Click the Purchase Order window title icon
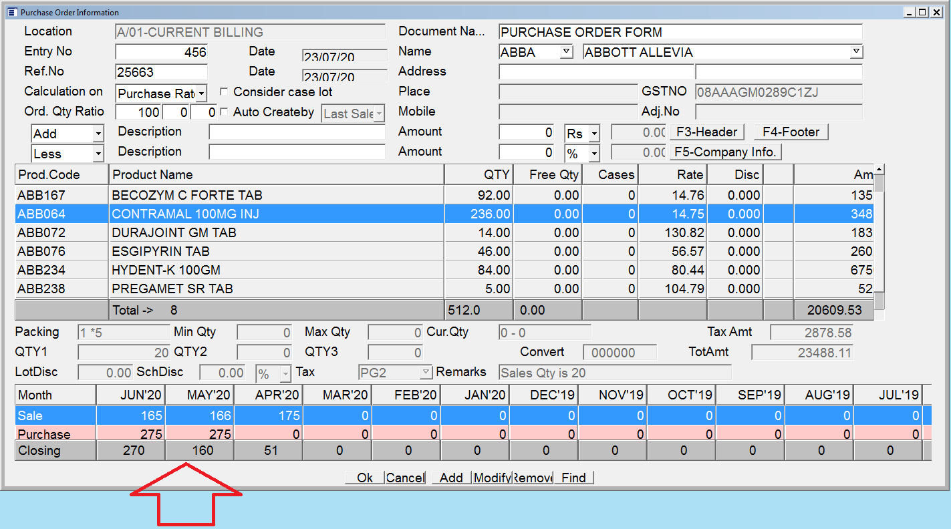Screen dimensions: 951x529 coord(11,12)
